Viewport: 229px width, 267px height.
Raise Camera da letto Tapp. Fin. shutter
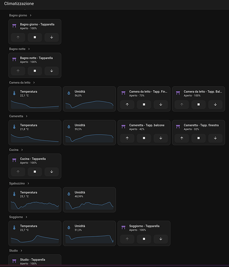click(127, 105)
